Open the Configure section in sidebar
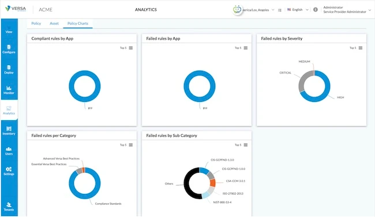 [x=9, y=49]
